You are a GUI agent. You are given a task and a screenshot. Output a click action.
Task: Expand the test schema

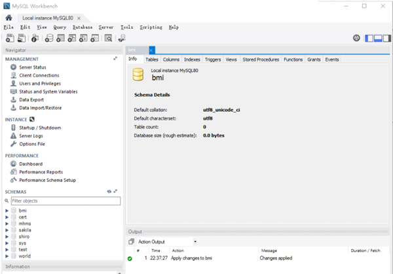tap(7, 250)
